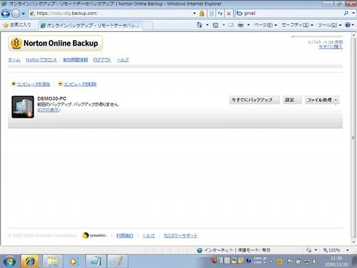Click the Paint taskbar icon
The image size is (357, 268).
click(x=118, y=261)
